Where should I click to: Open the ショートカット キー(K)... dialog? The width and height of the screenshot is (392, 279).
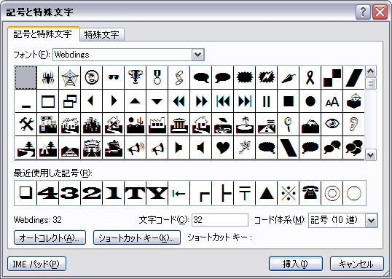click(x=137, y=237)
